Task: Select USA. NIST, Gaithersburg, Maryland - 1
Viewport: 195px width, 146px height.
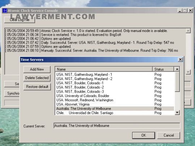Action: [115, 75]
